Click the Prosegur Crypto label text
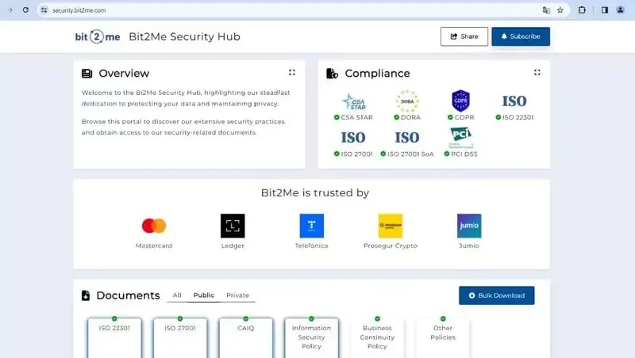635x358 pixels. 390,246
